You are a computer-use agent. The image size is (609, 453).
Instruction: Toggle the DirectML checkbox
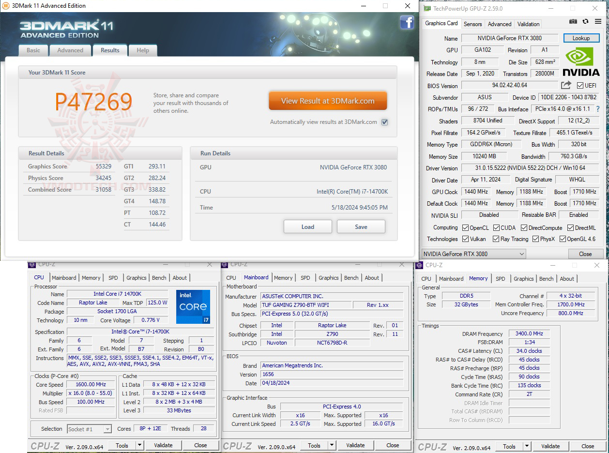tap(571, 227)
